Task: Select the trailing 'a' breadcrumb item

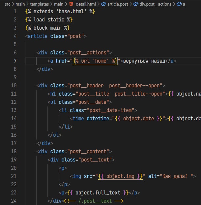Action: click(184, 4)
